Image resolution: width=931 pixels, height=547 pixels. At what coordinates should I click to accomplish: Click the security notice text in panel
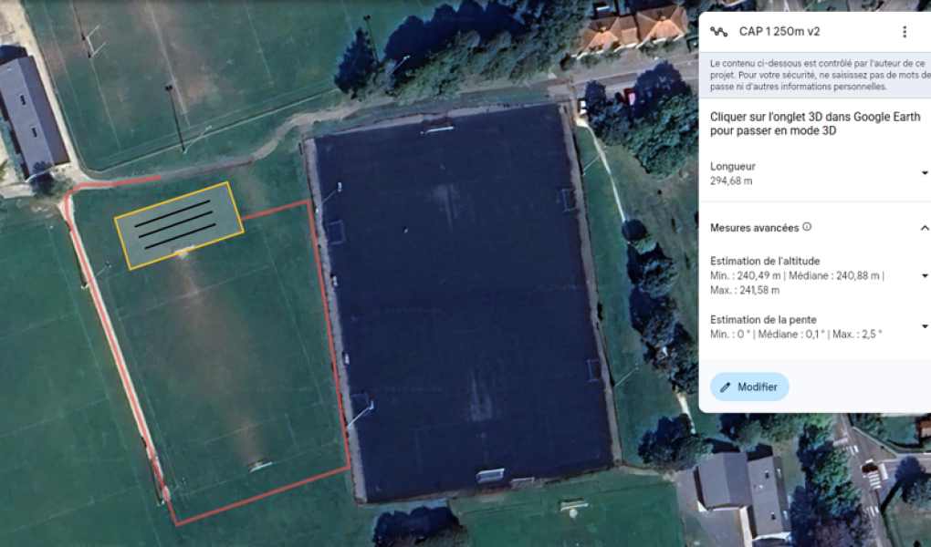click(x=820, y=75)
